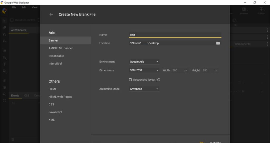This screenshot has width=270, height=143.
Task: Click the Google Web Designer logo beside the File menu
Action: tap(4, 11)
